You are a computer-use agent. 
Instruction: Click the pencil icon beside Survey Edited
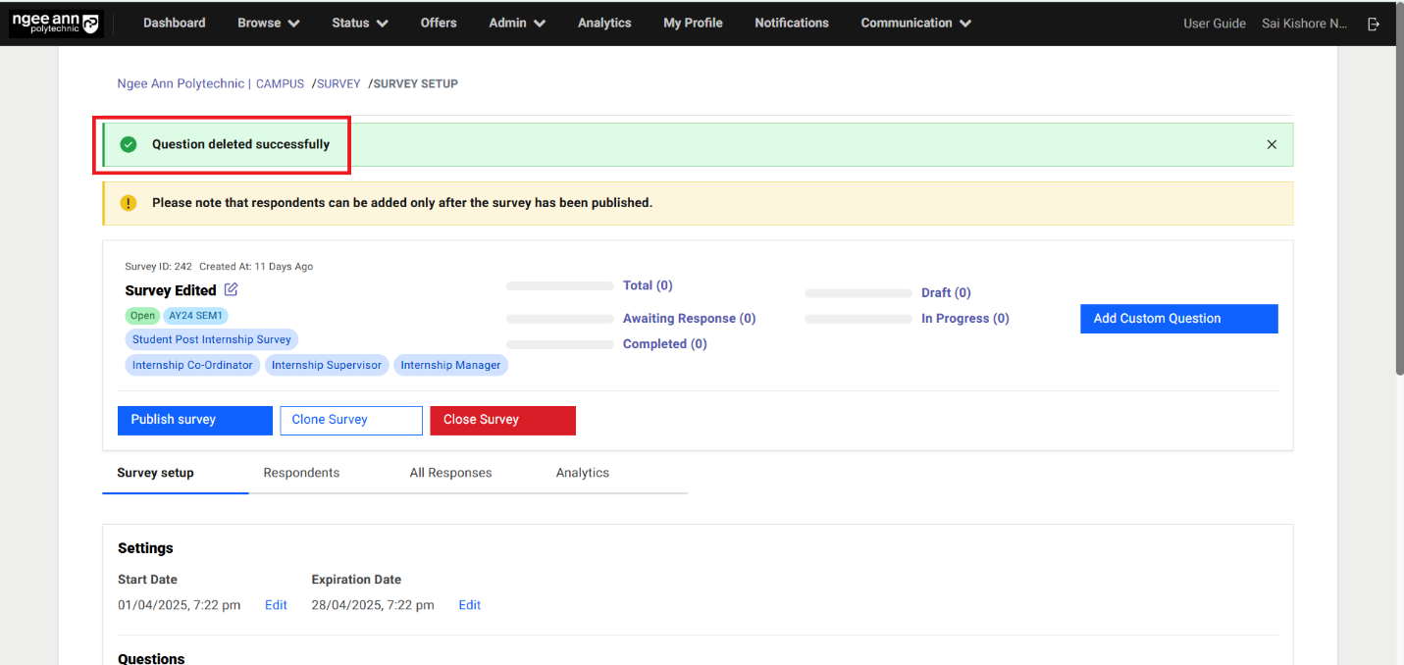coord(231,289)
